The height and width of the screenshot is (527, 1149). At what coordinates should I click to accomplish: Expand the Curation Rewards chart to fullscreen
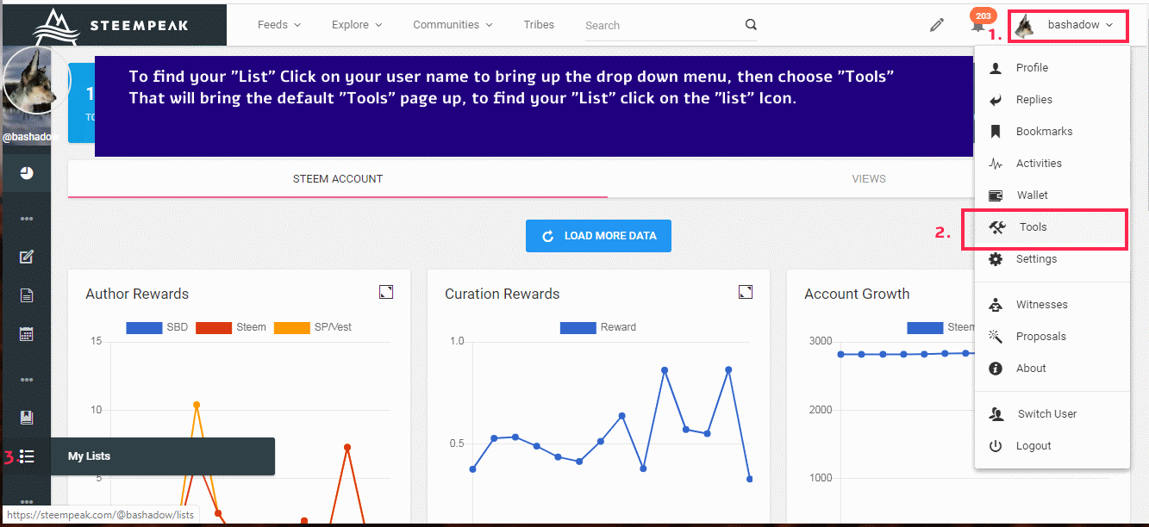pyautogui.click(x=746, y=292)
